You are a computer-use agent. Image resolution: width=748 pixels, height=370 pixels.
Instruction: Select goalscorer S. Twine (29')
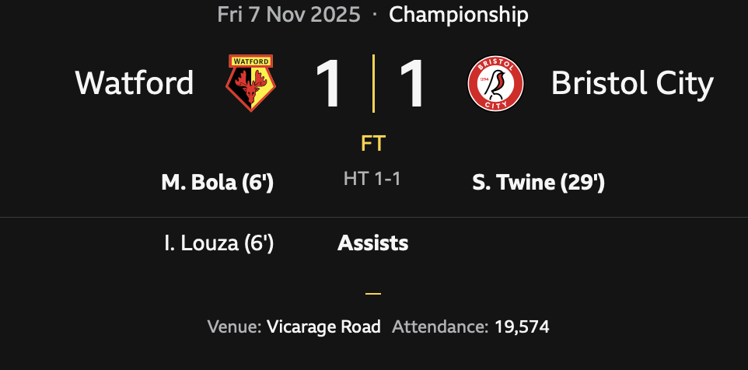pos(538,183)
